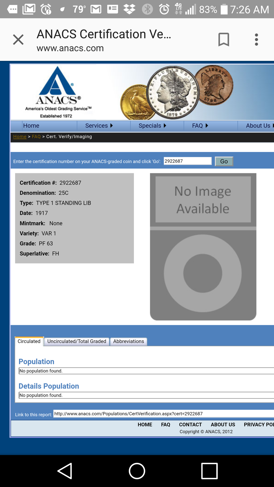The image size is (274, 487).
Task: Switch to the Circulated tab
Action: tap(29, 341)
